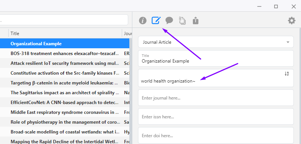Select the EfficientCovNet CNN-based approach row

tap(65, 102)
